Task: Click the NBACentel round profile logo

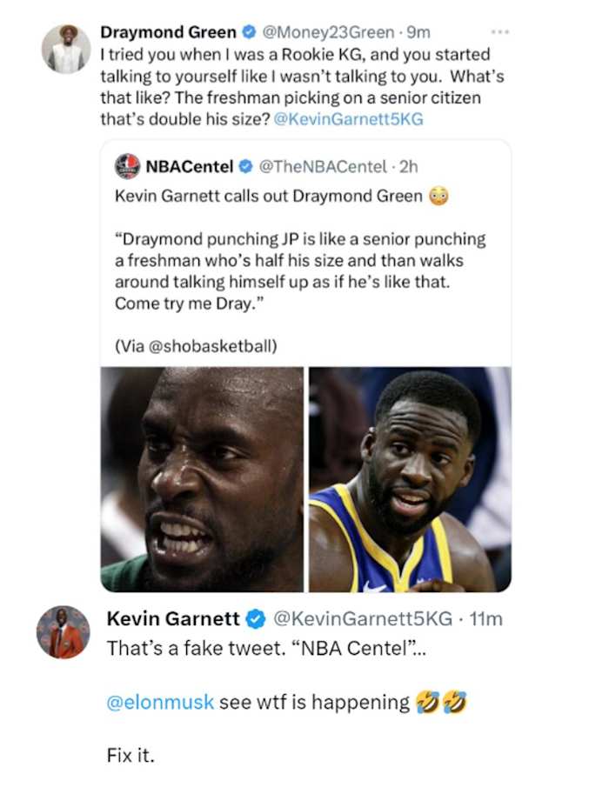Action: click(x=127, y=165)
